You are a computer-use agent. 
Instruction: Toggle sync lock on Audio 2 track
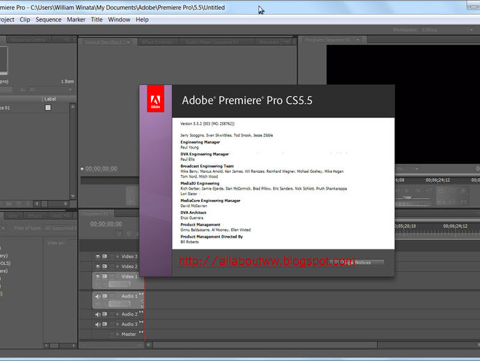tap(104, 314)
